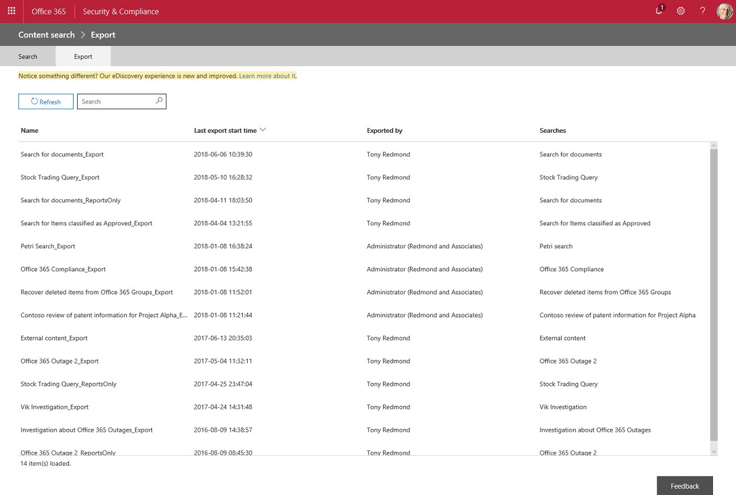Click Petri search in Searches column
Viewport: 736px width, 495px height.
point(556,246)
